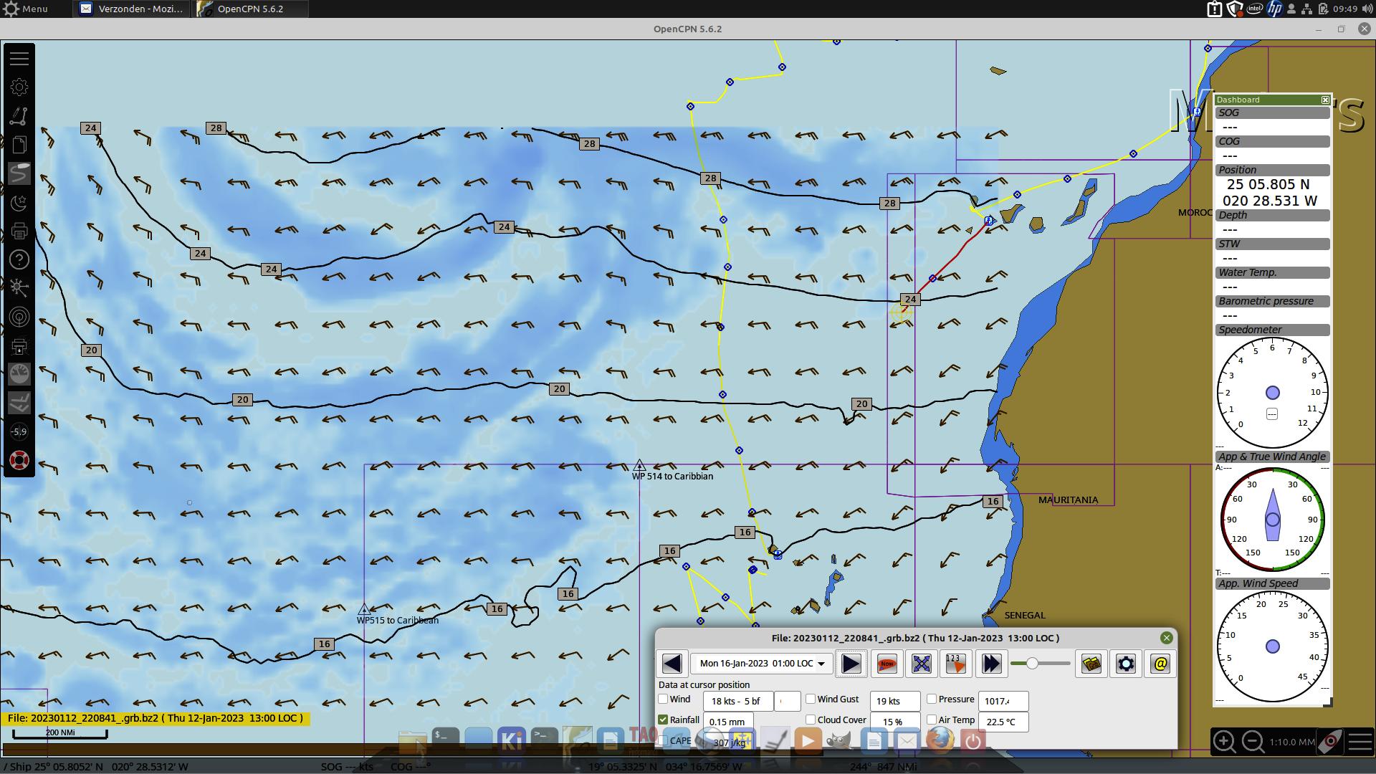Enable the Air Temp checkbox

coord(932,720)
